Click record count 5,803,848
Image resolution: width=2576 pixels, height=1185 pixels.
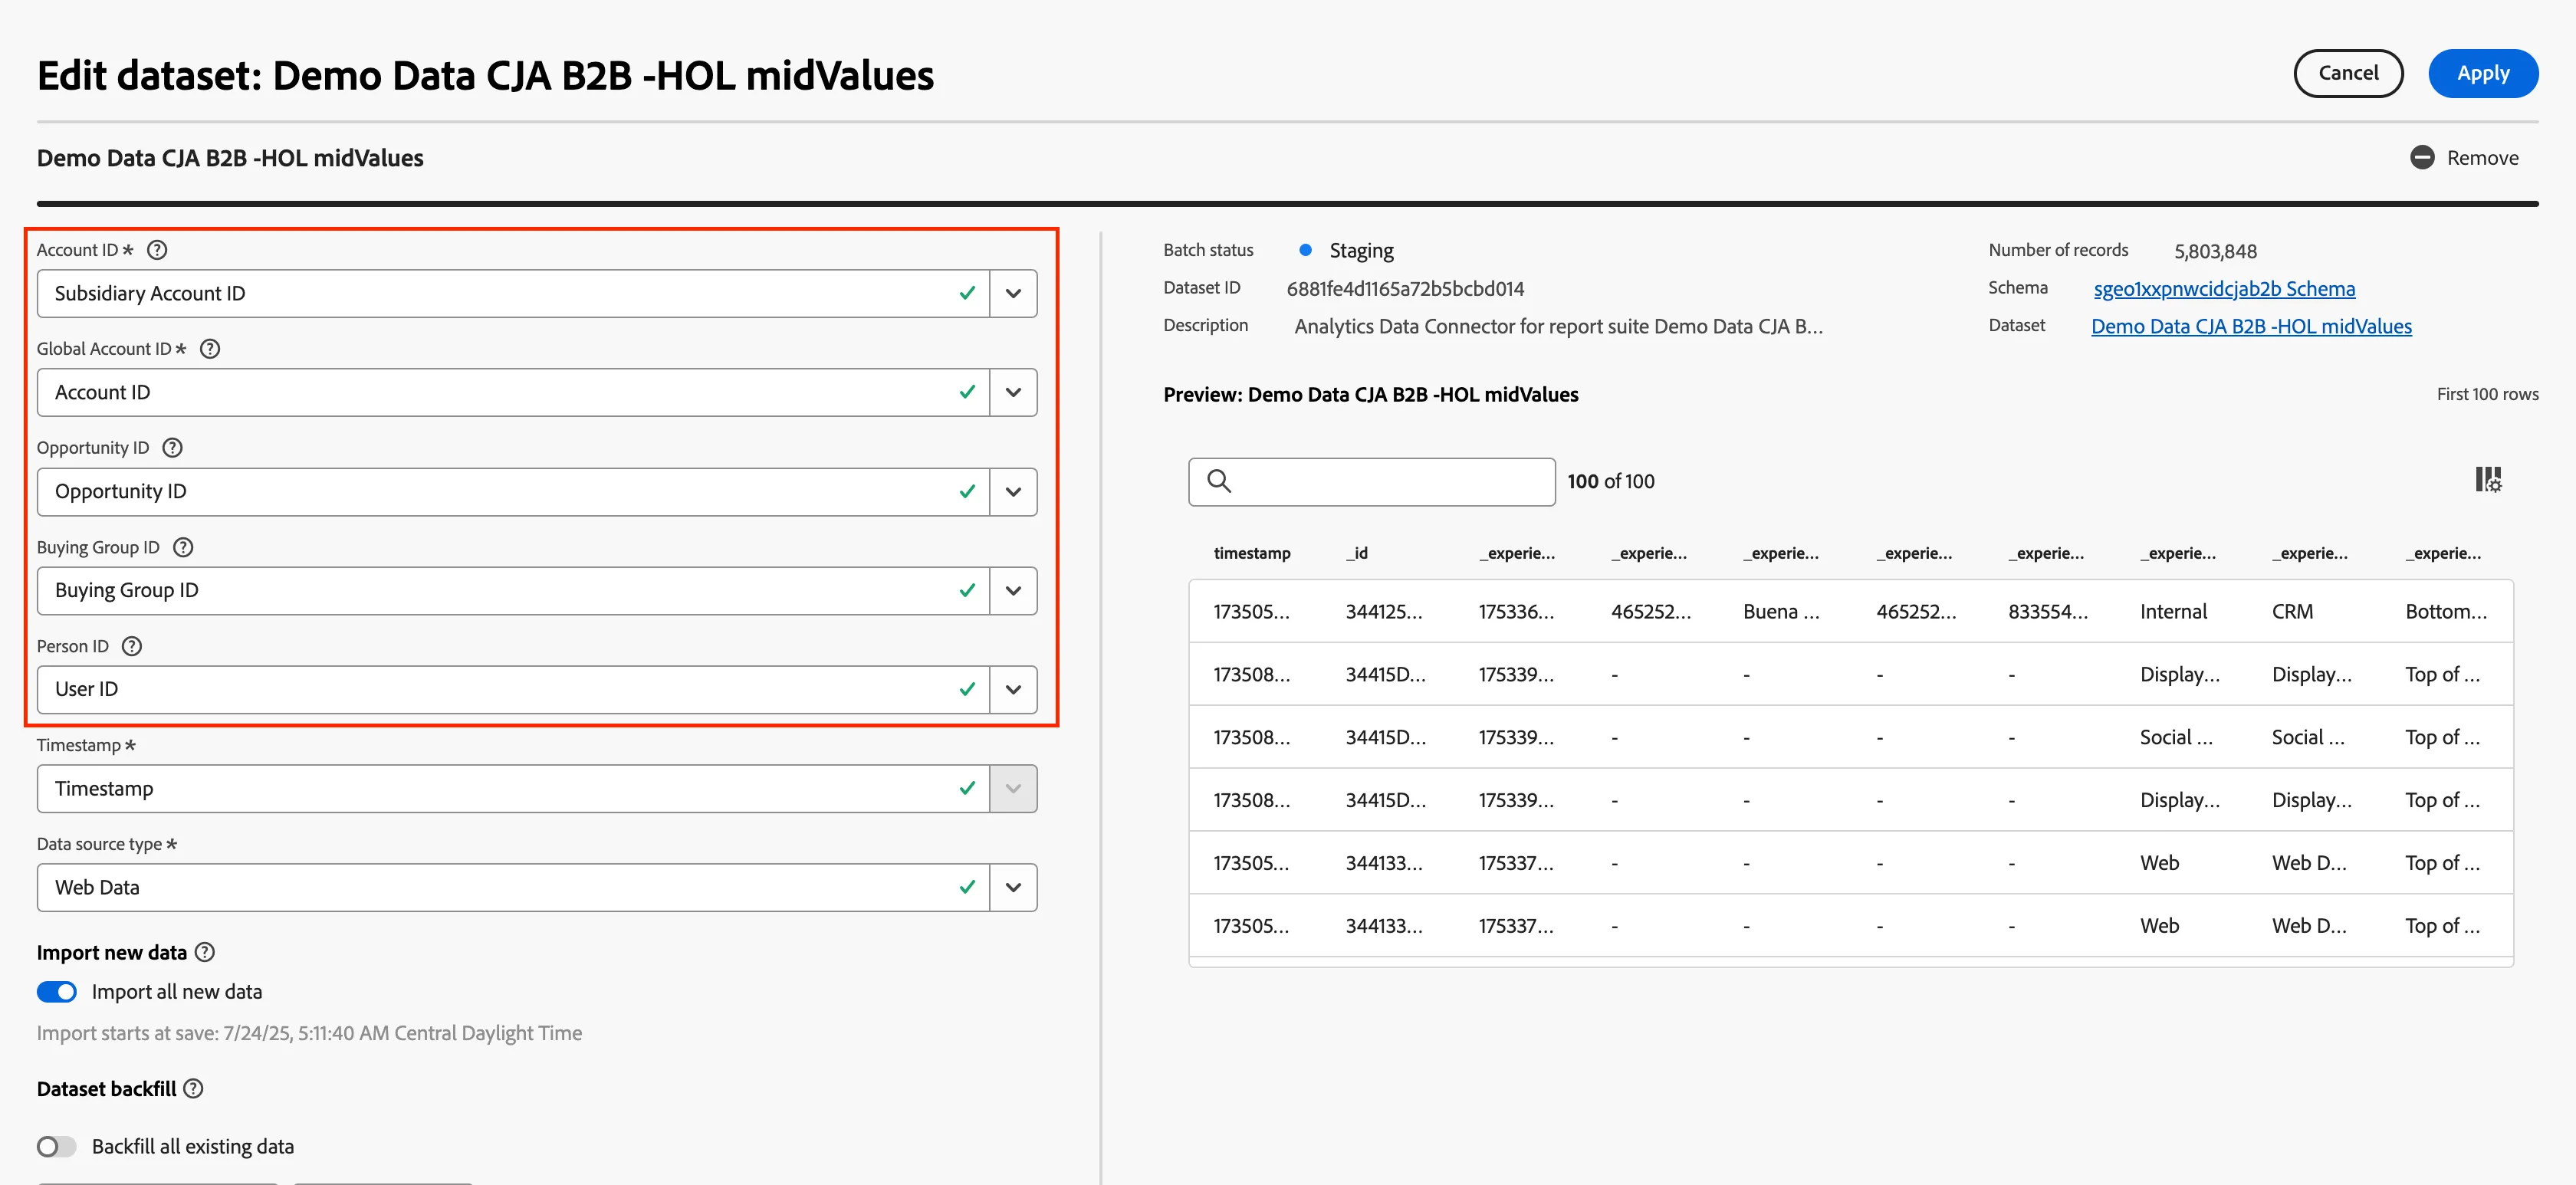[2215, 251]
